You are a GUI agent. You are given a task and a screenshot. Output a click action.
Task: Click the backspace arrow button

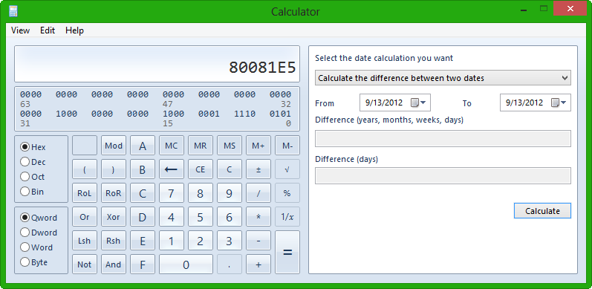(171, 169)
